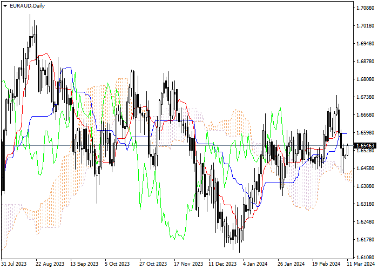This screenshot has height=270, width=378.
Task: Click the 27 Oct 2023 date label
Action: [153, 264]
